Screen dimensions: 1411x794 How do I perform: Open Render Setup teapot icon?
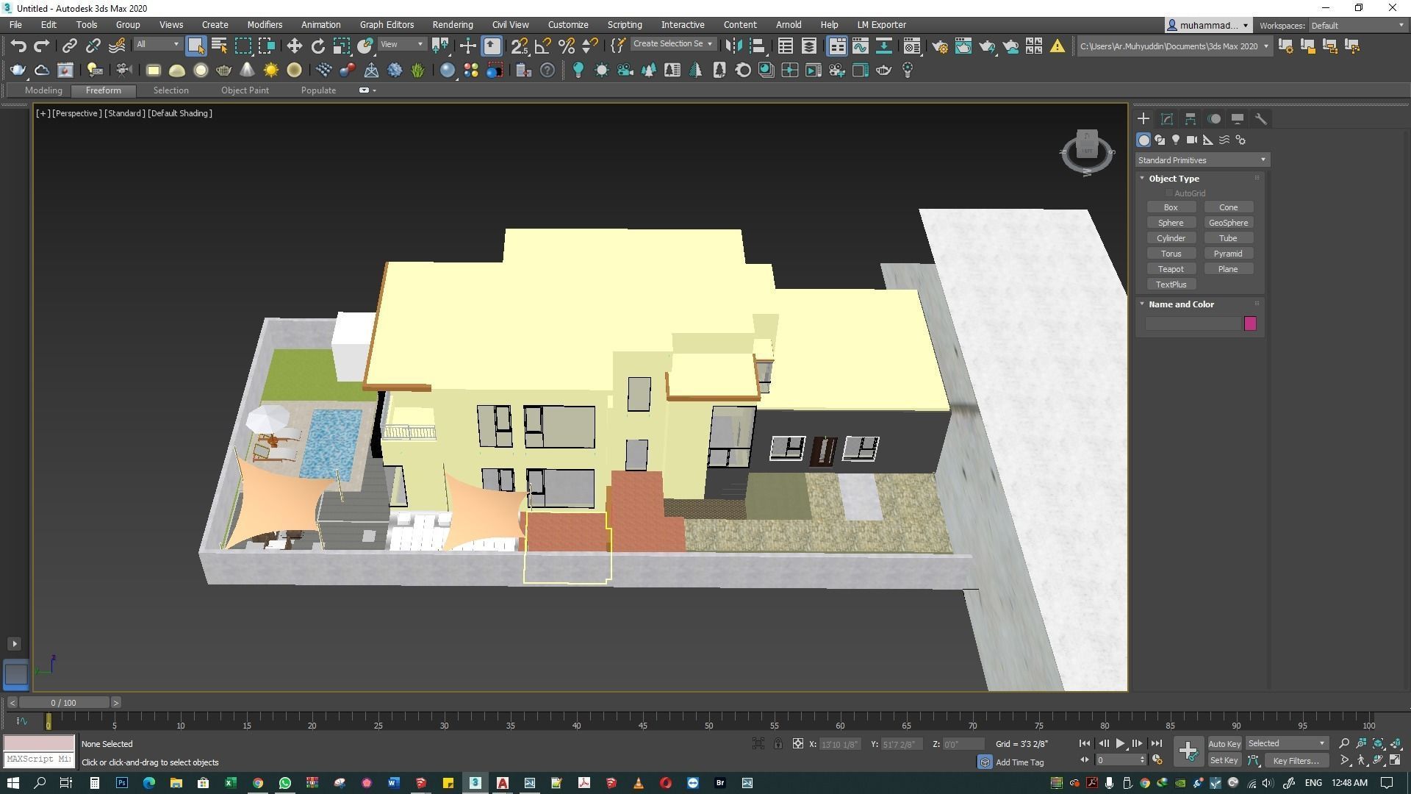pos(939,46)
